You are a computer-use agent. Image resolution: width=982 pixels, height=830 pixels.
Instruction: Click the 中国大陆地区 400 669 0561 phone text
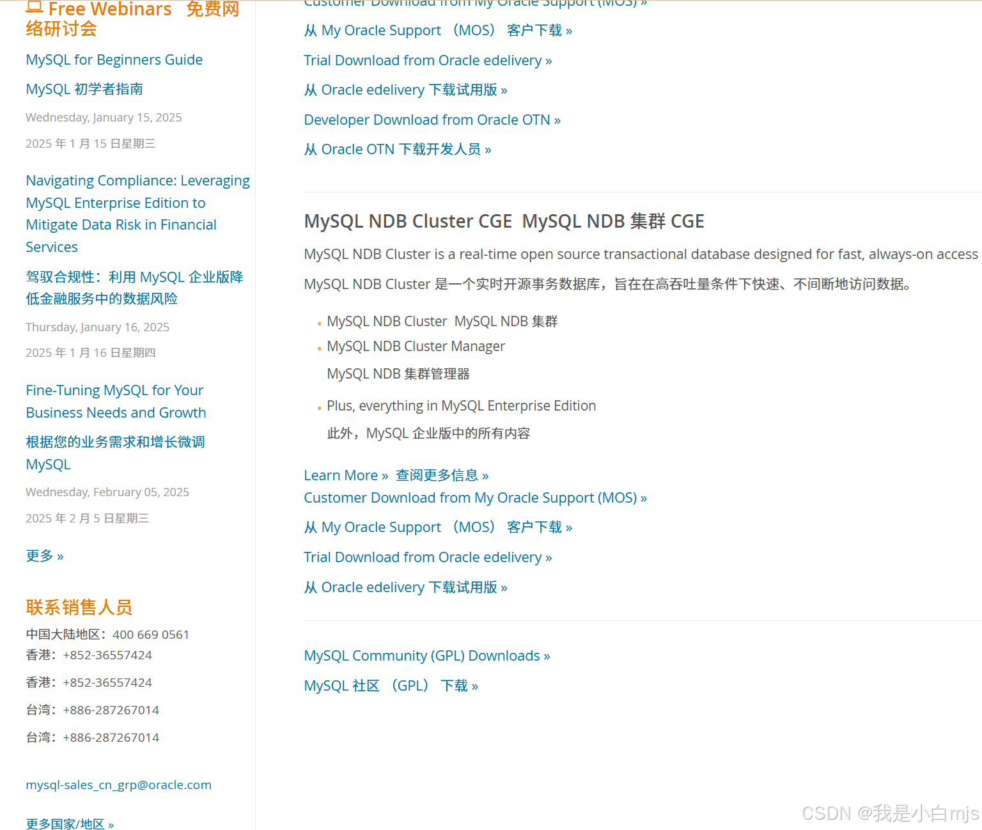click(107, 634)
